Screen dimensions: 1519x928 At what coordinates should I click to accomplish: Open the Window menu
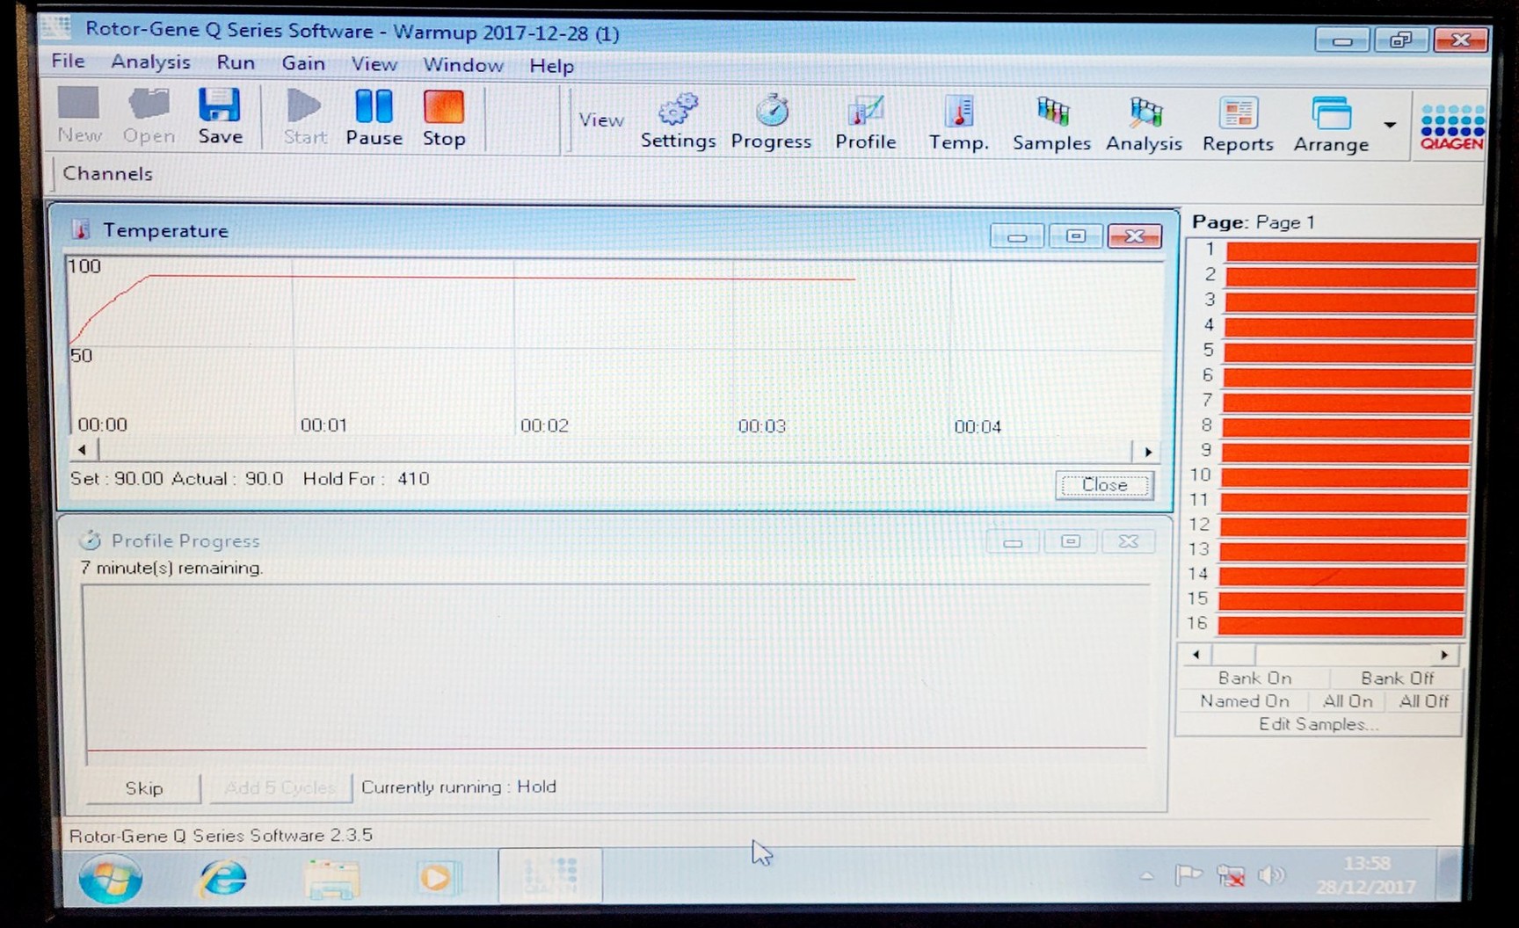(463, 65)
